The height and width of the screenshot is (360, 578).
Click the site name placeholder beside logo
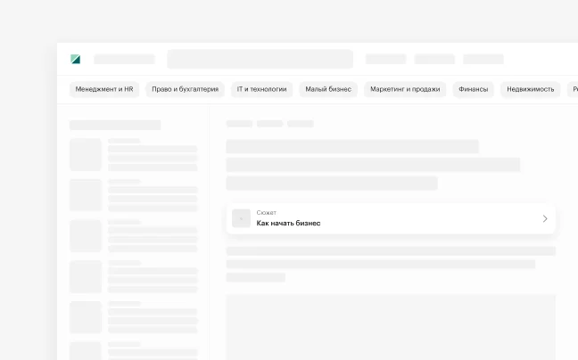pos(124,60)
